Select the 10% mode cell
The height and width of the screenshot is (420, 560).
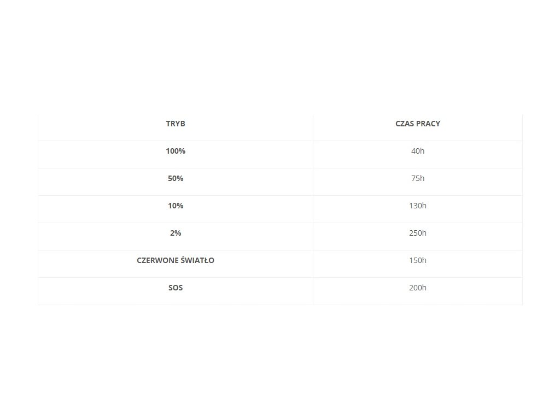(176, 206)
